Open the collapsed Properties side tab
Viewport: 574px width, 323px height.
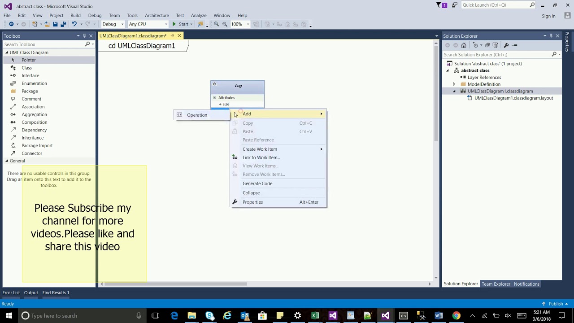(567, 41)
